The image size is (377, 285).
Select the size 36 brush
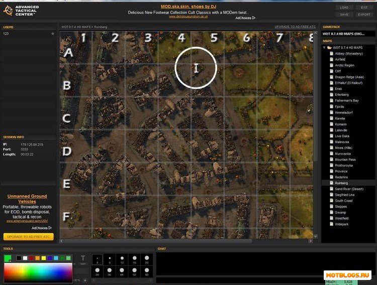click(110, 272)
